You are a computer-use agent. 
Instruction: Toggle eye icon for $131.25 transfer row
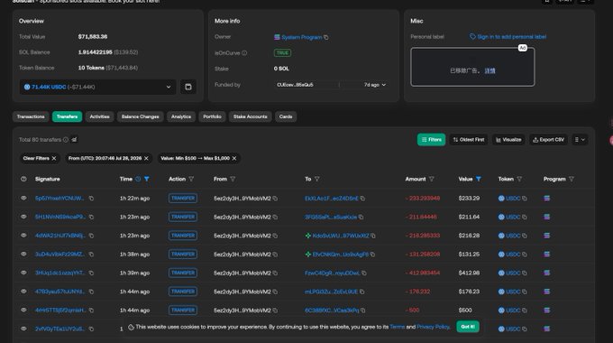tap(23, 255)
